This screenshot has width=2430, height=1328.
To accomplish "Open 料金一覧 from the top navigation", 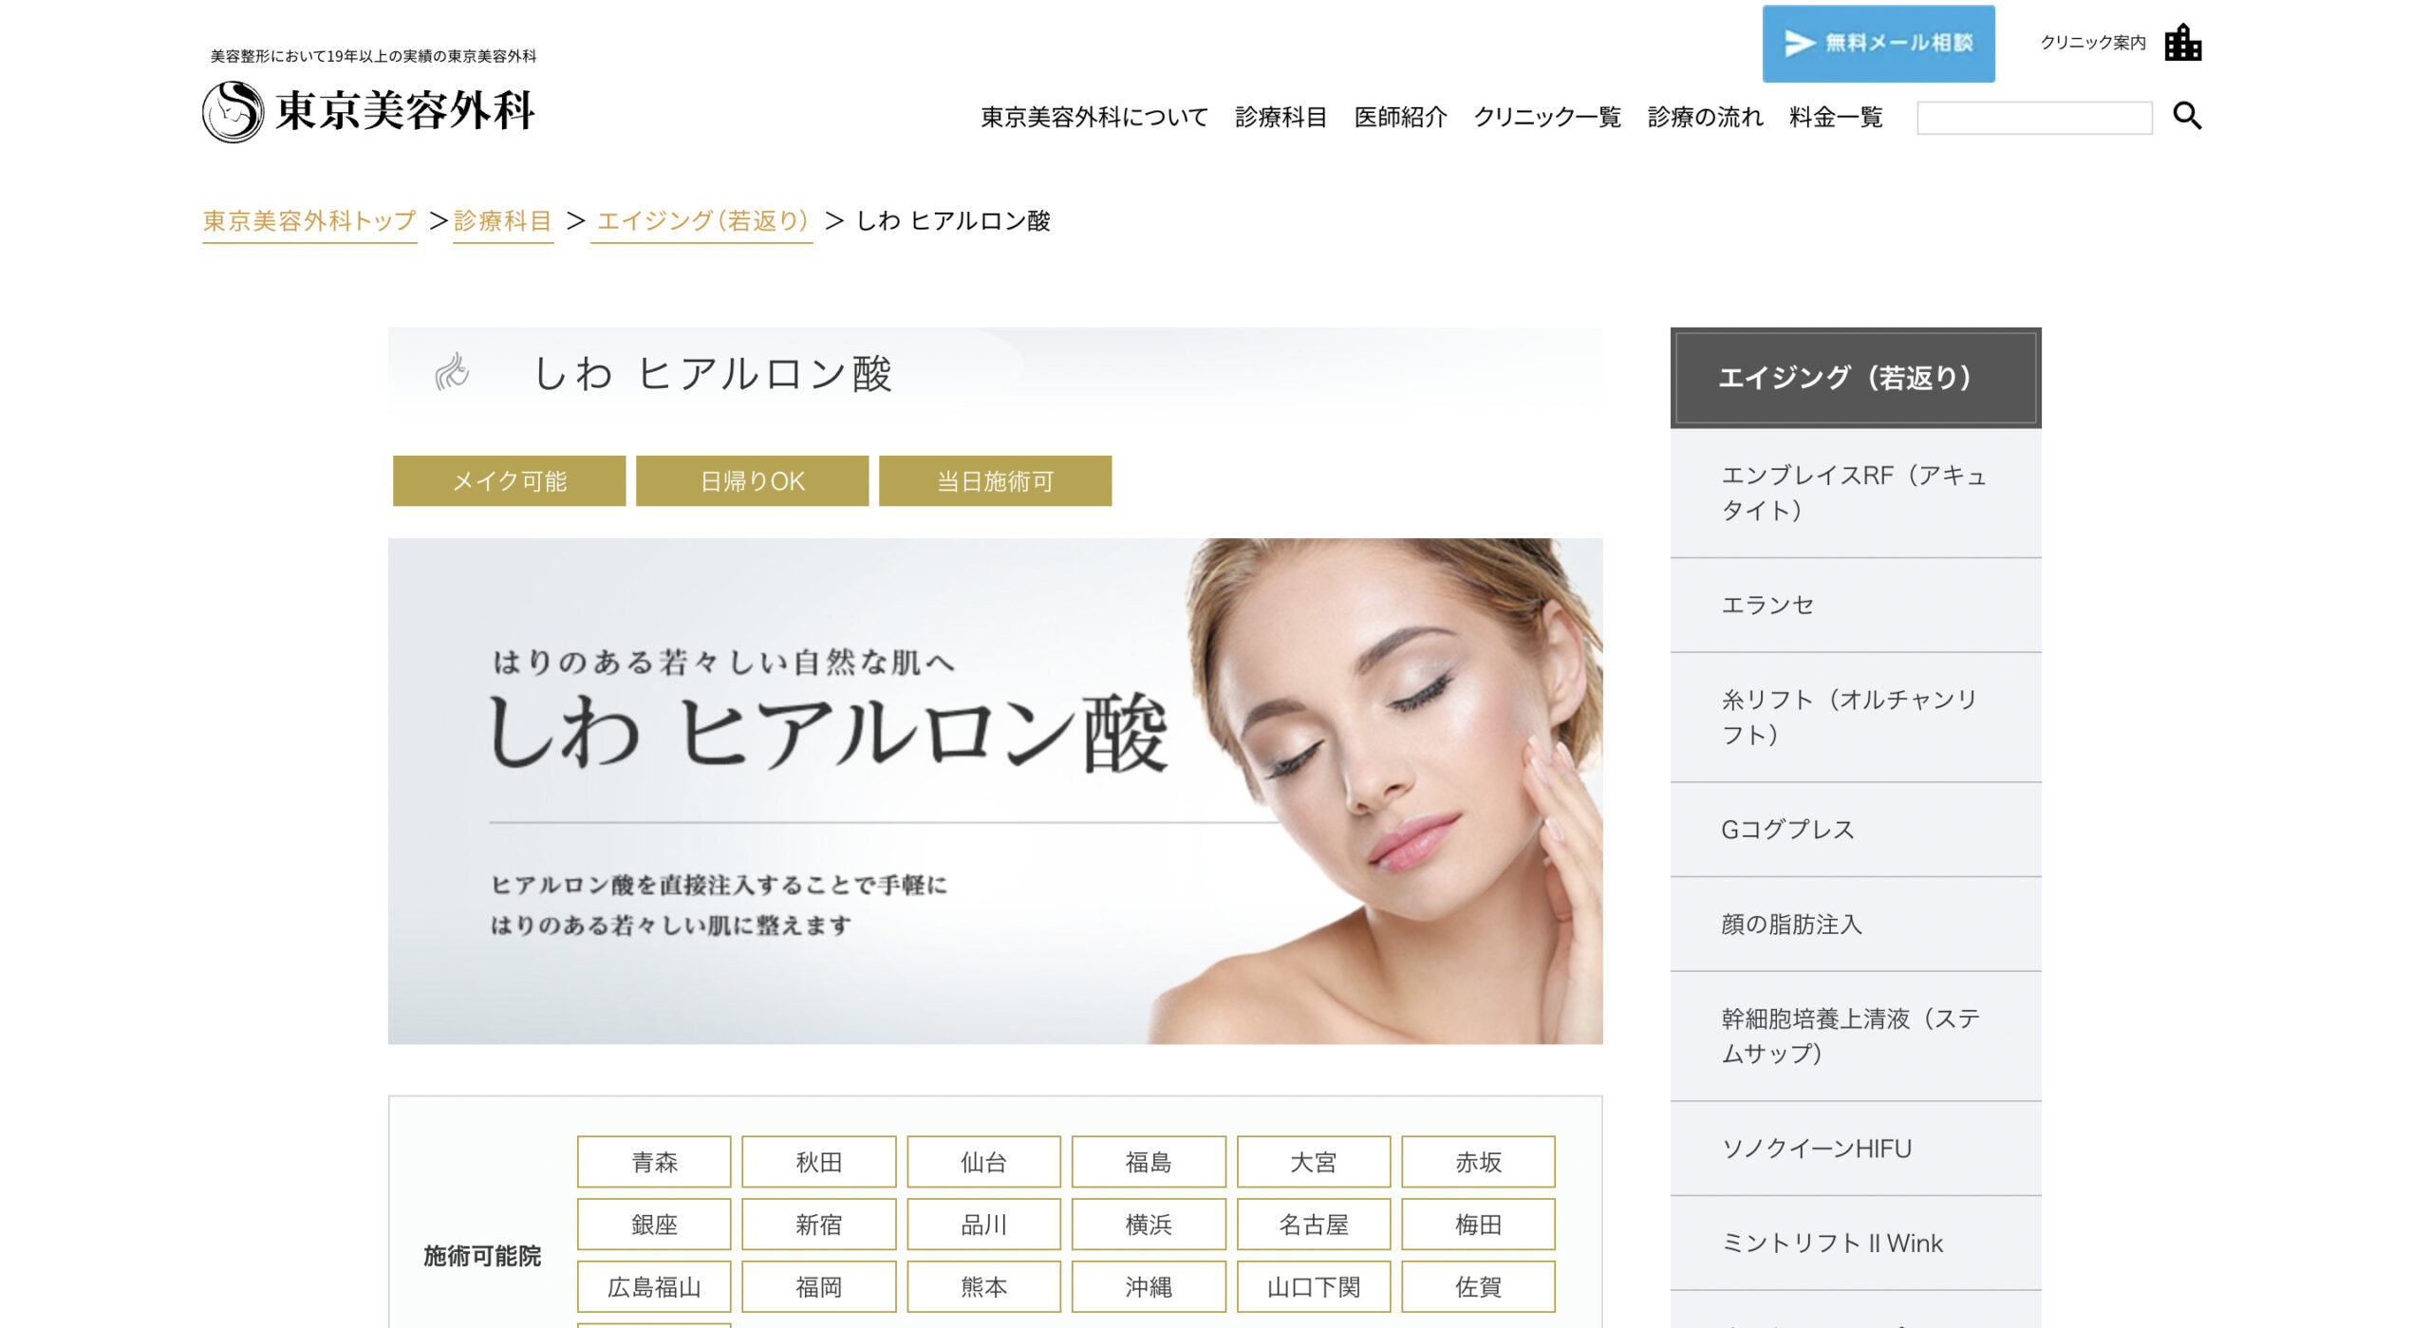I will point(1835,117).
